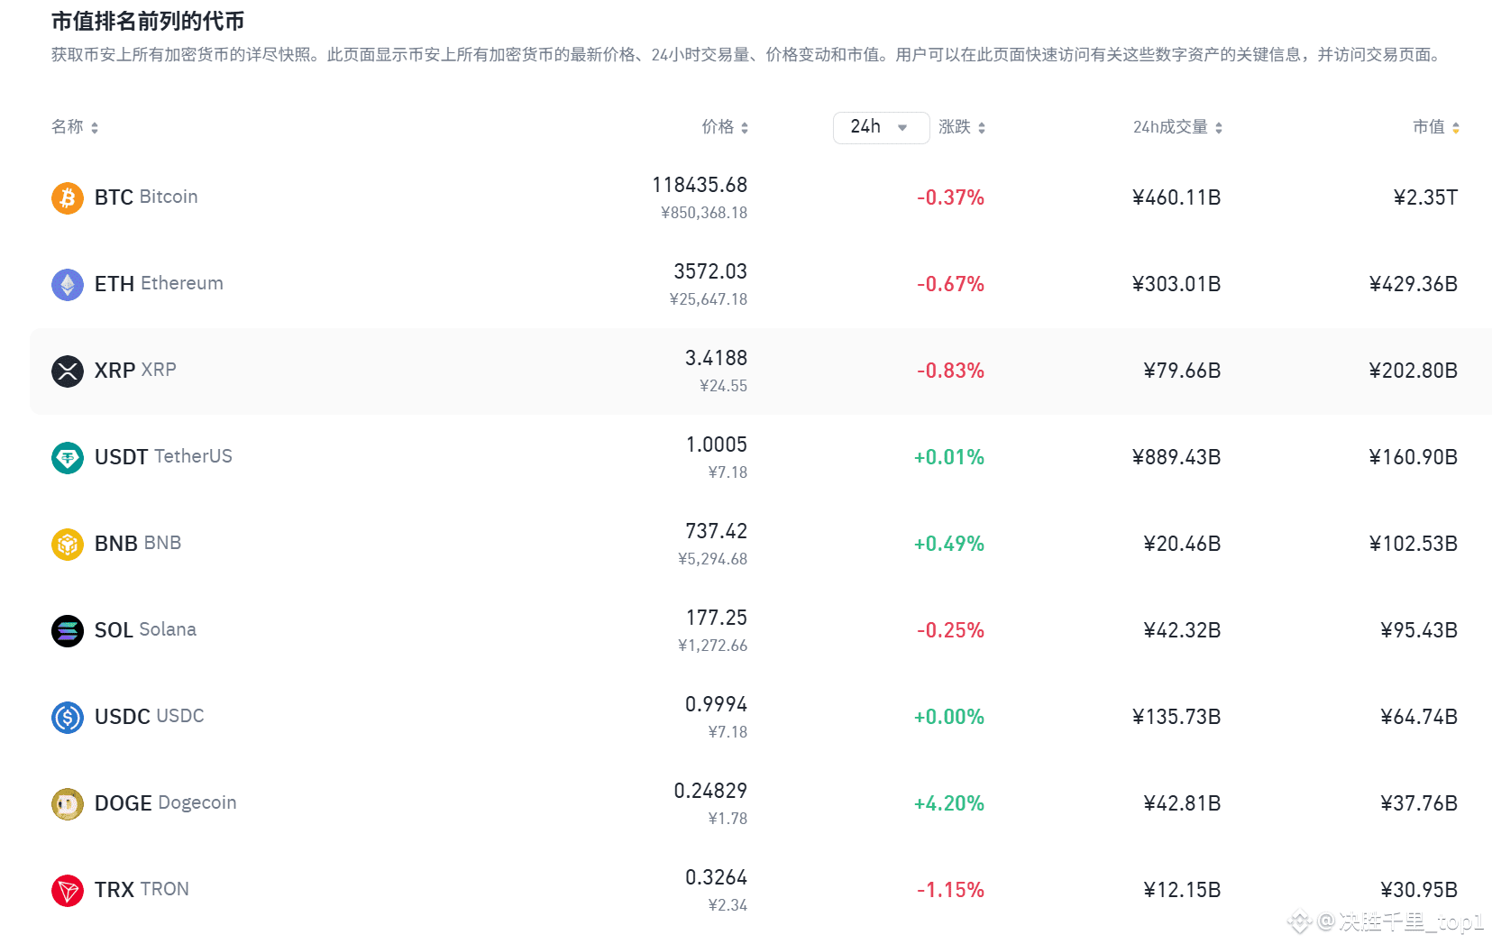The width and height of the screenshot is (1492, 944).
Task: Click BNB market cap ¥102.53B
Action: (x=1414, y=544)
